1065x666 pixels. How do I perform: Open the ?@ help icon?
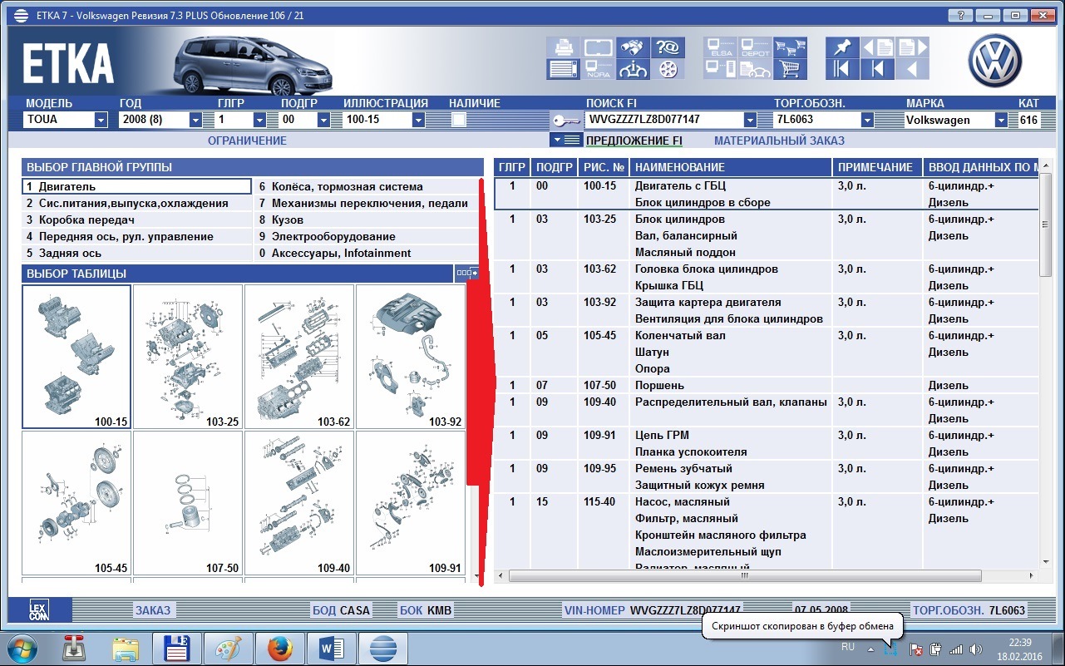tap(667, 47)
